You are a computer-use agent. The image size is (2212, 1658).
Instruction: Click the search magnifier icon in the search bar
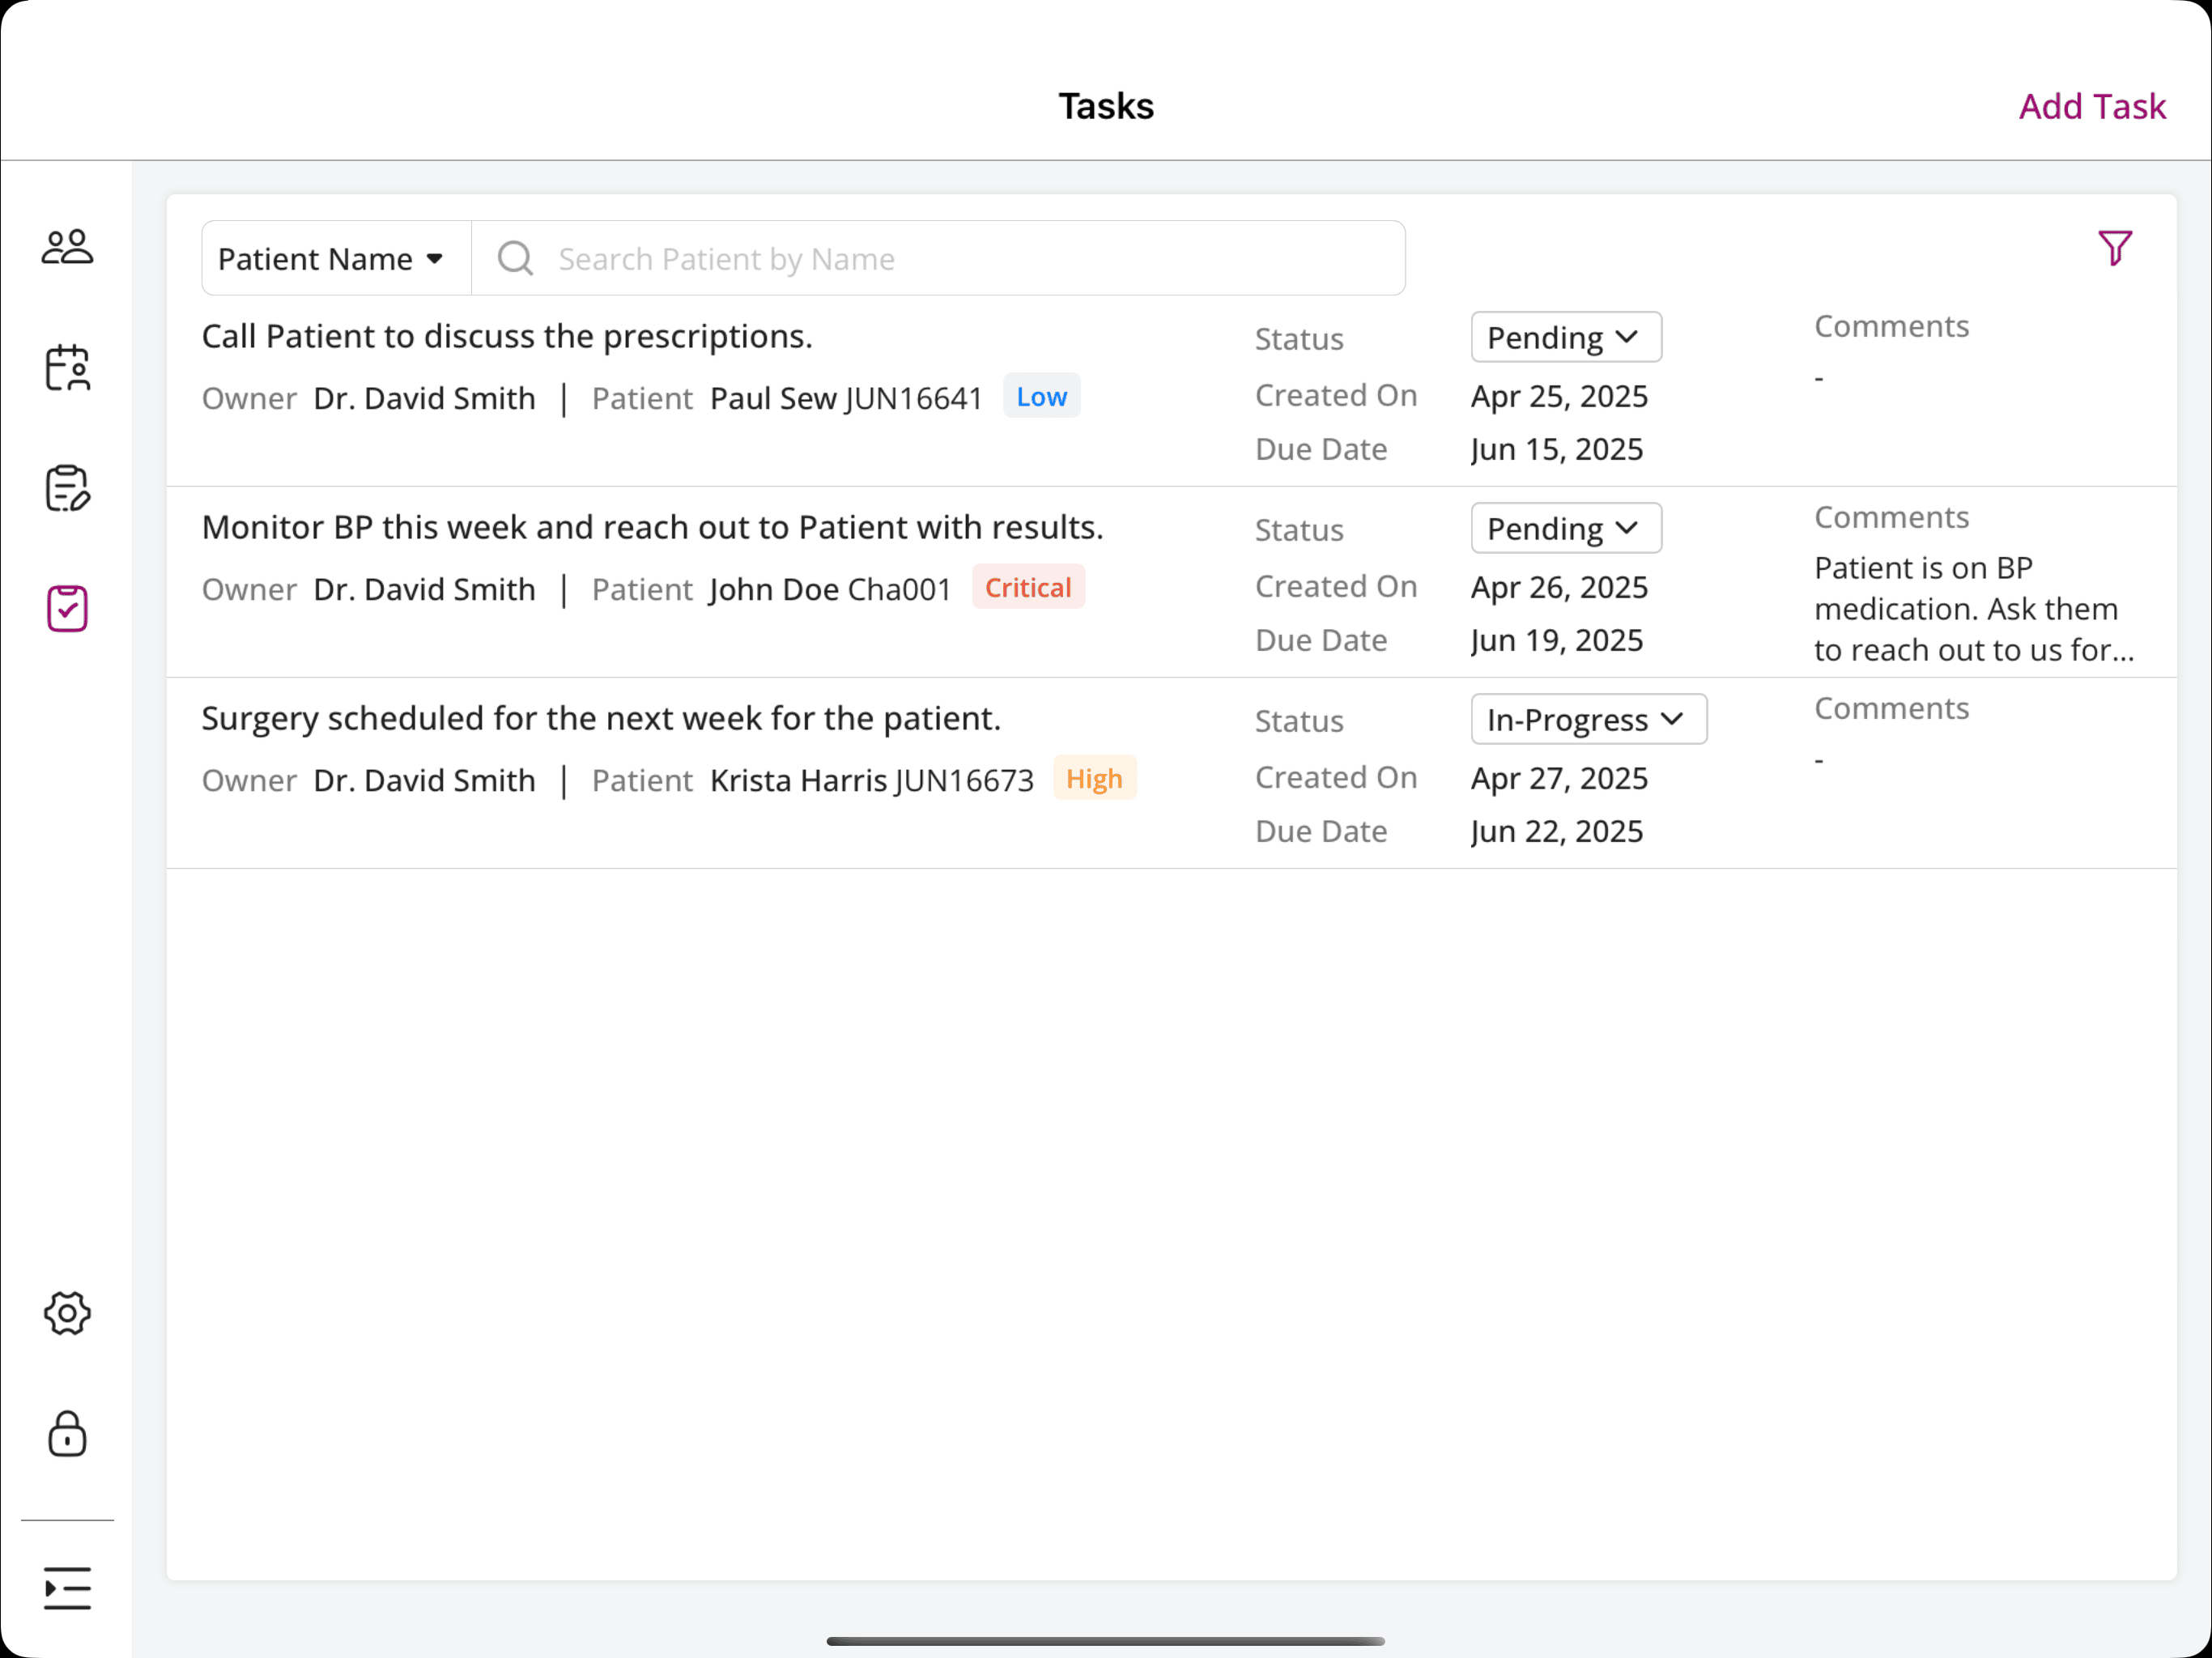(x=515, y=258)
